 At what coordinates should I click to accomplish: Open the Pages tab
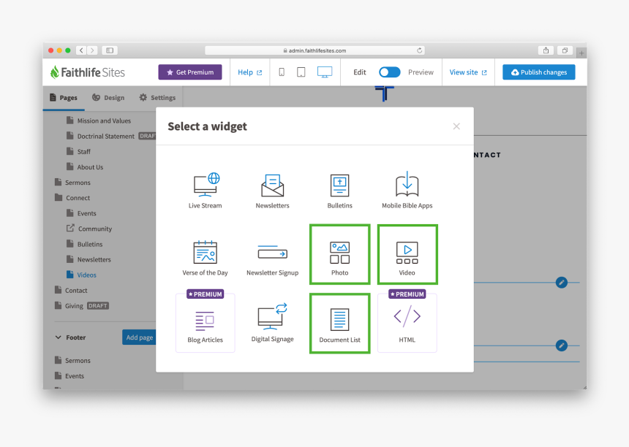64,98
